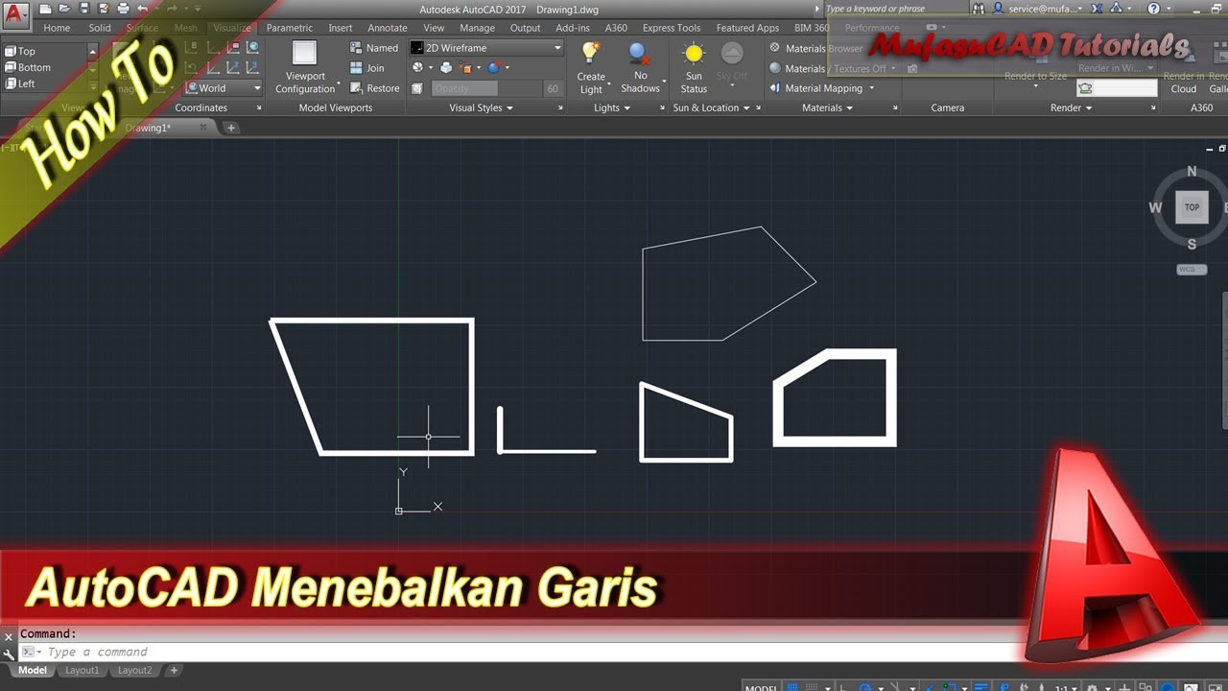Image resolution: width=1228 pixels, height=691 pixels.
Task: Click the command line customize wrench icon
Action: 10,653
